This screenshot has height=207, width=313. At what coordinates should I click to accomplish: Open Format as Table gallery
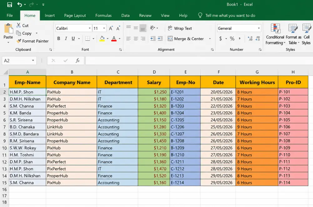(293, 34)
